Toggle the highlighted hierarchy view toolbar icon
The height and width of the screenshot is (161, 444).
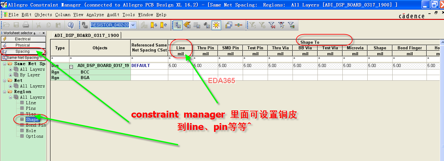(177, 25)
